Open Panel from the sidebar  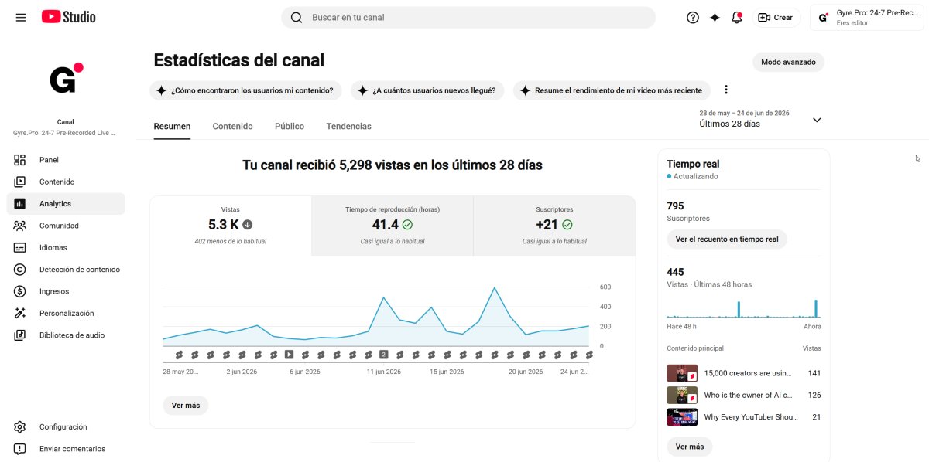66,160
